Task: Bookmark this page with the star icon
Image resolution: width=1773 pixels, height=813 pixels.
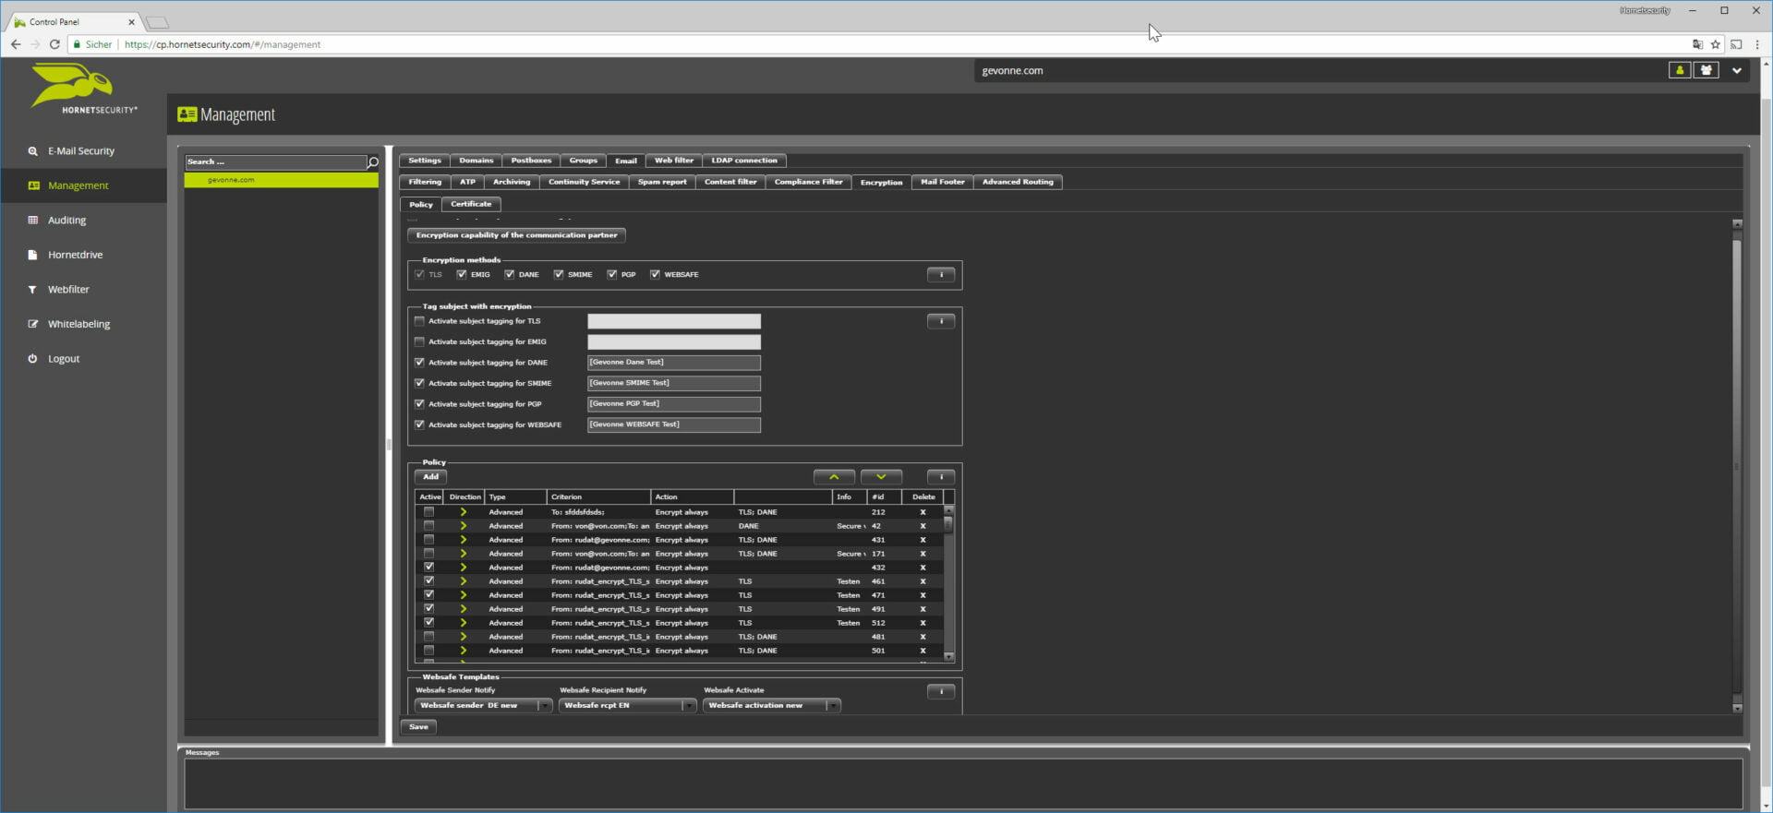Action: pyautogui.click(x=1716, y=44)
